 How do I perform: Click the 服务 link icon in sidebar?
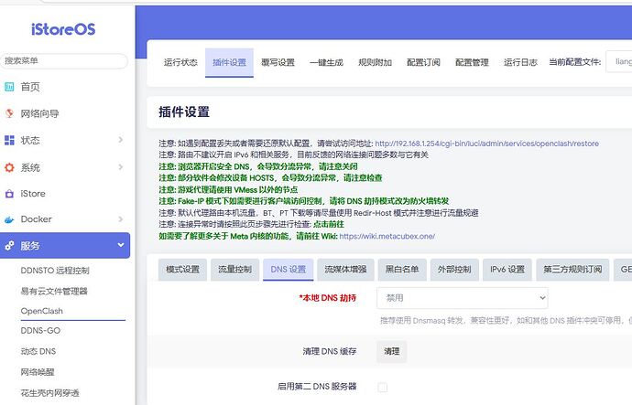pos(10,246)
